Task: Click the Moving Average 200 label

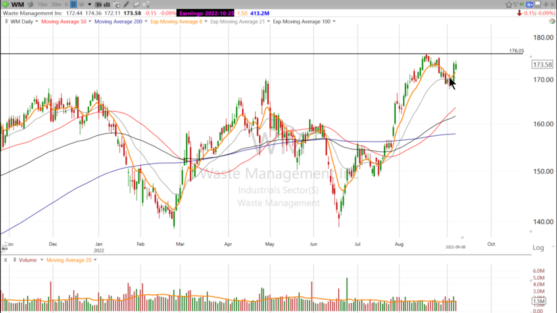Action: [x=118, y=21]
